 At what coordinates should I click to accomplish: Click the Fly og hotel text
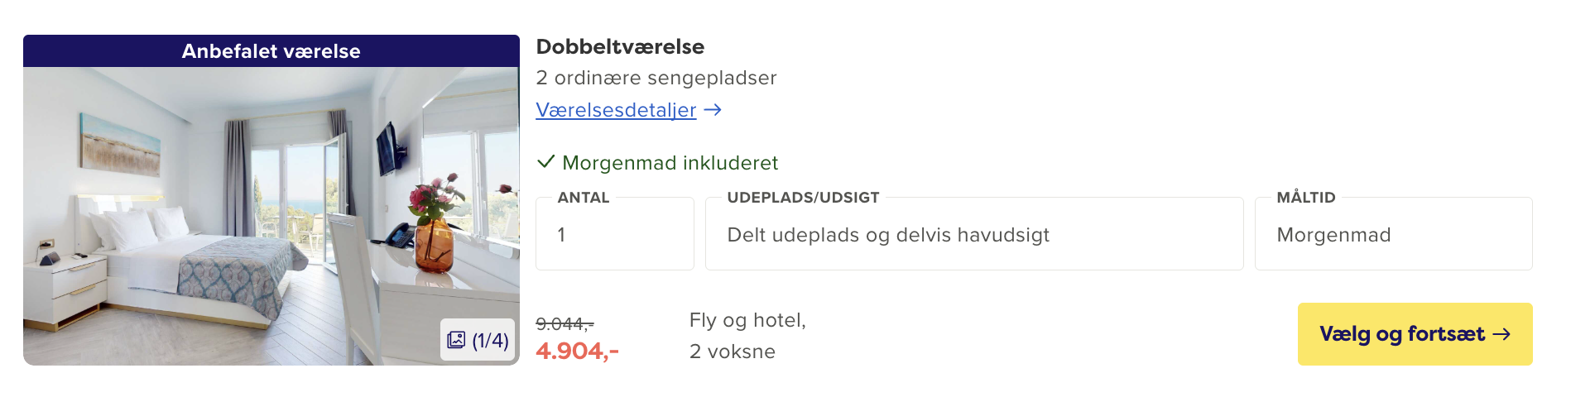click(x=747, y=320)
